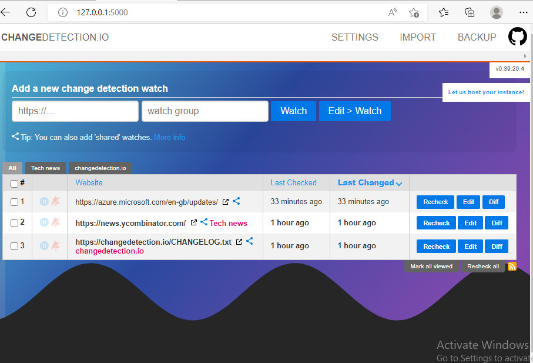This screenshot has height=363, width=533.
Task: Open BACKUP in top menu
Action: click(x=477, y=37)
